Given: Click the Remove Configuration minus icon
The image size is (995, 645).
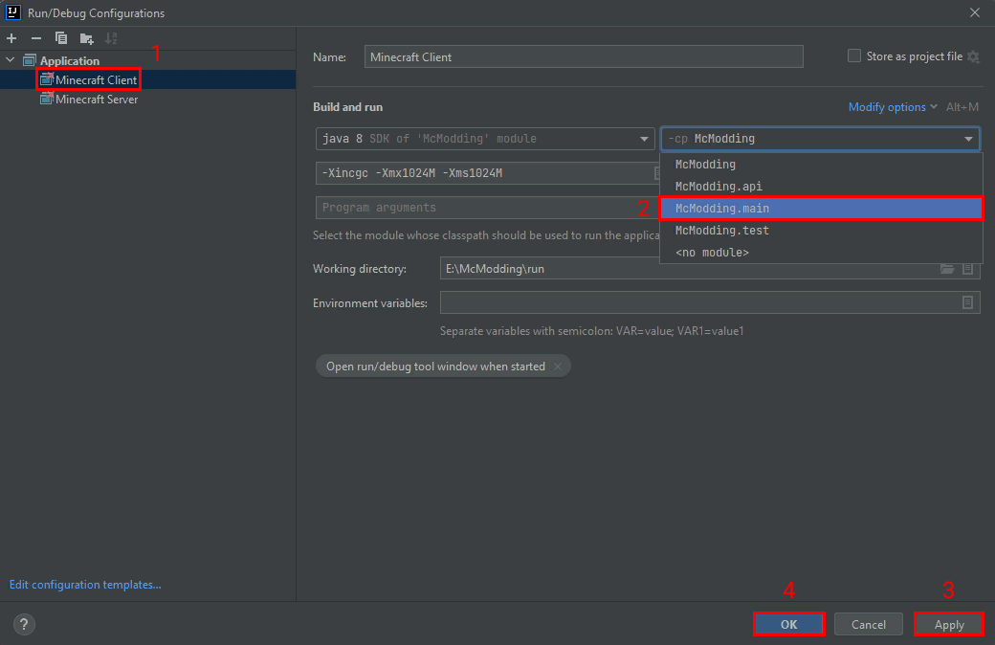Looking at the screenshot, I should click(x=36, y=38).
